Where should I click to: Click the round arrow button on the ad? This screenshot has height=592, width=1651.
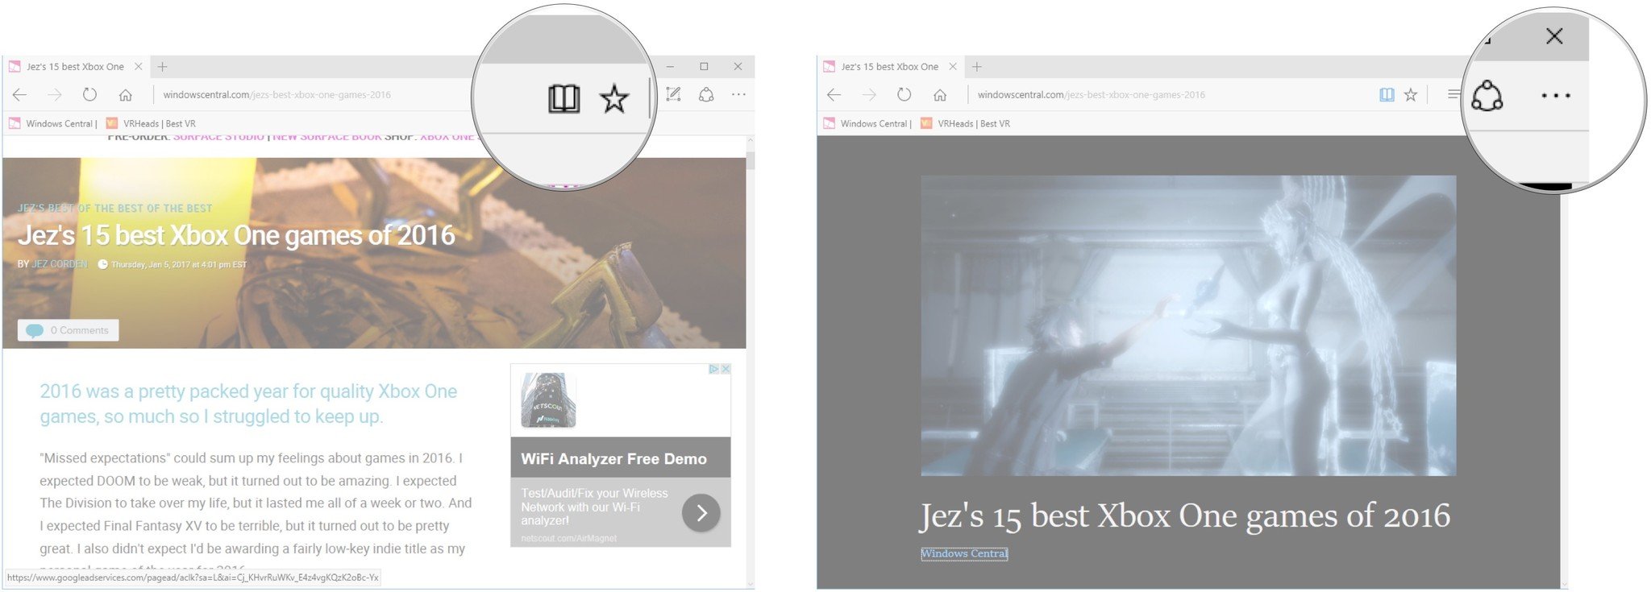coord(701,513)
